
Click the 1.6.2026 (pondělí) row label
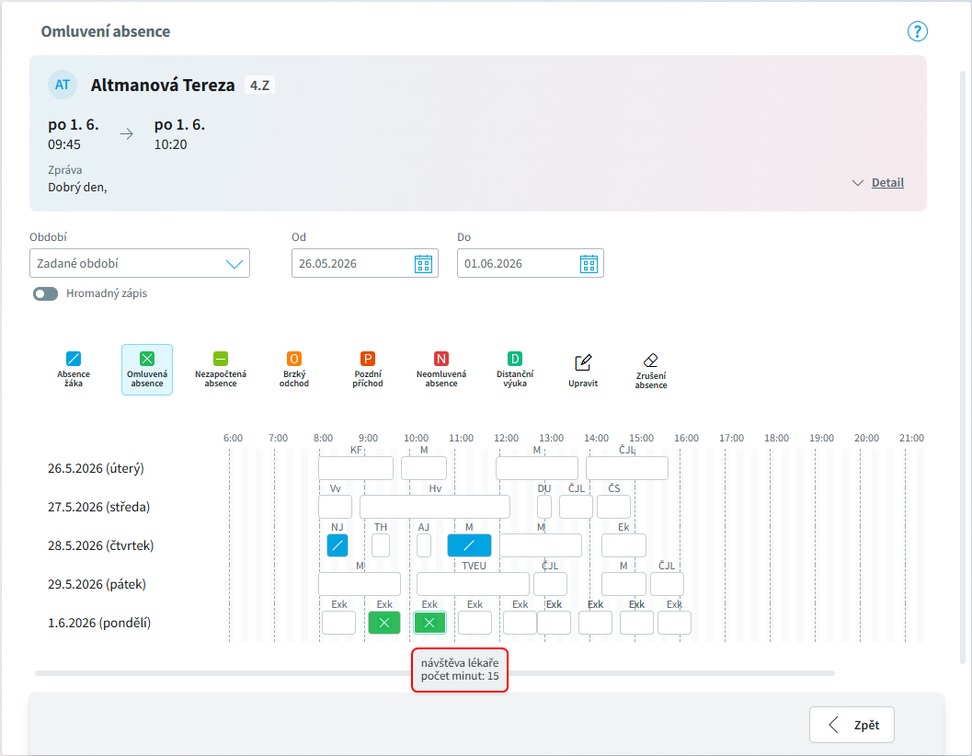pos(99,623)
